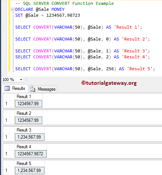The height and width of the screenshot is (175, 162).
Task: Click the 'Result 1' alias string
Action: coord(127,27)
